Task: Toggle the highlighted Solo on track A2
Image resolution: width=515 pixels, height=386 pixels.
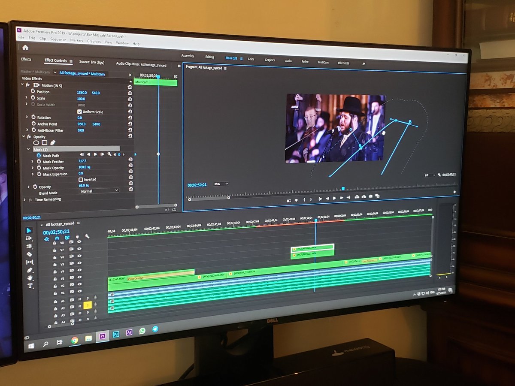Action: 87,305
